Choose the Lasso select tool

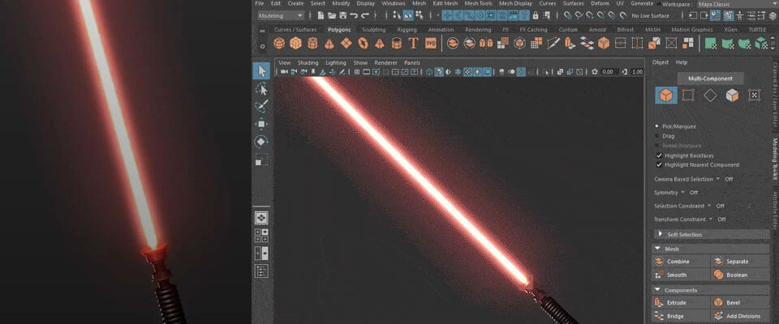(262, 89)
